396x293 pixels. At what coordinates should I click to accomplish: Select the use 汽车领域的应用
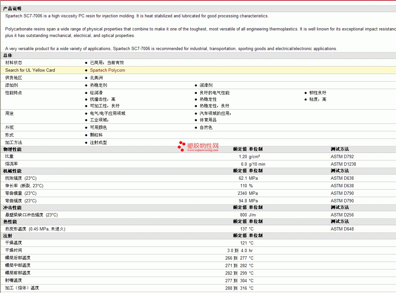pyautogui.click(x=216, y=113)
